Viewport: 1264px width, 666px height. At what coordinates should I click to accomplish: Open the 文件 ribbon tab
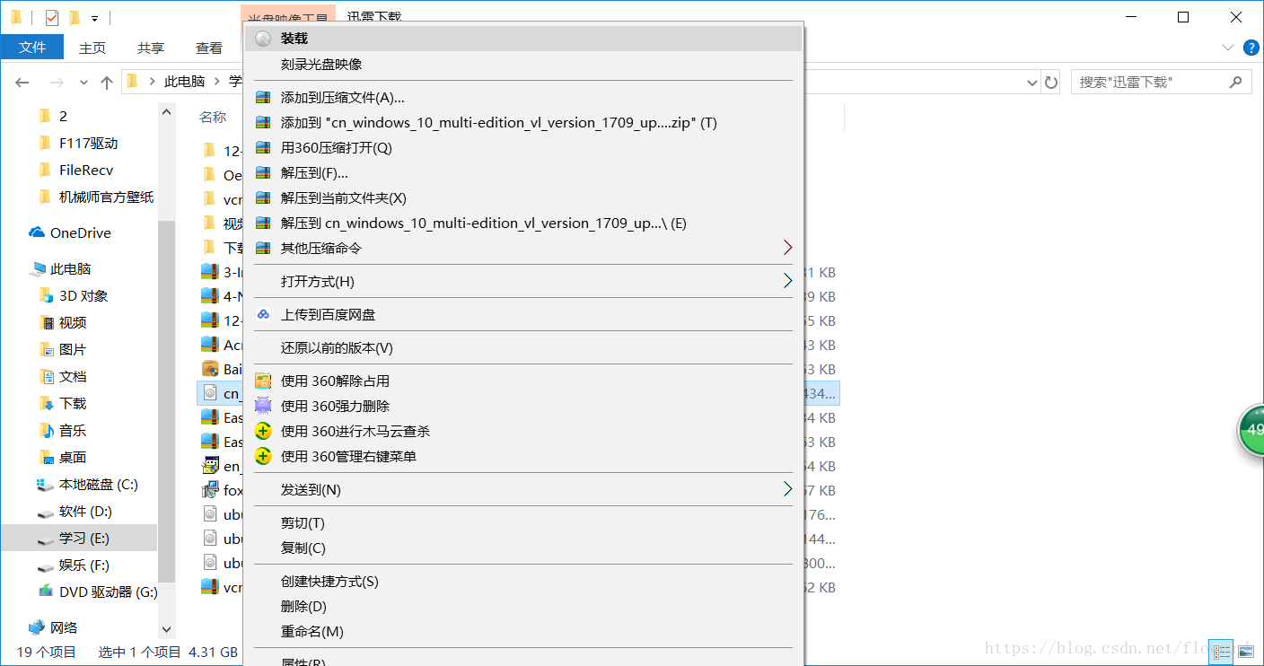tap(32, 48)
